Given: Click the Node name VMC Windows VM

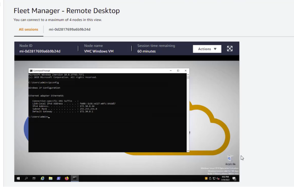Looking at the screenshot, I should (x=99, y=51).
